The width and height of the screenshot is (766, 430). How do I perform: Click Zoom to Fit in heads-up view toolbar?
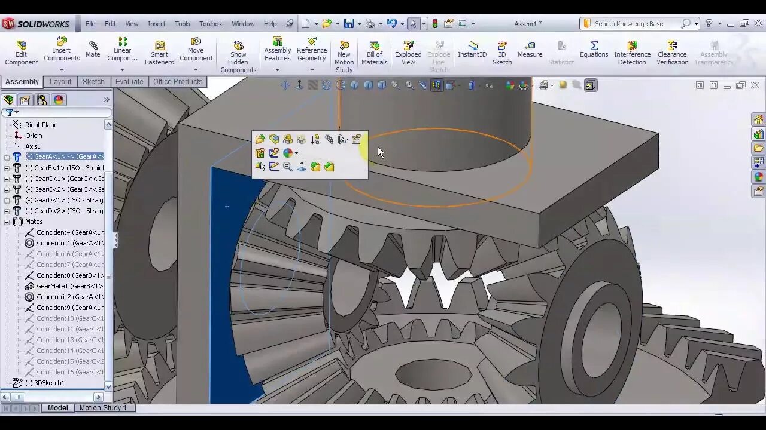pyautogui.click(x=396, y=85)
